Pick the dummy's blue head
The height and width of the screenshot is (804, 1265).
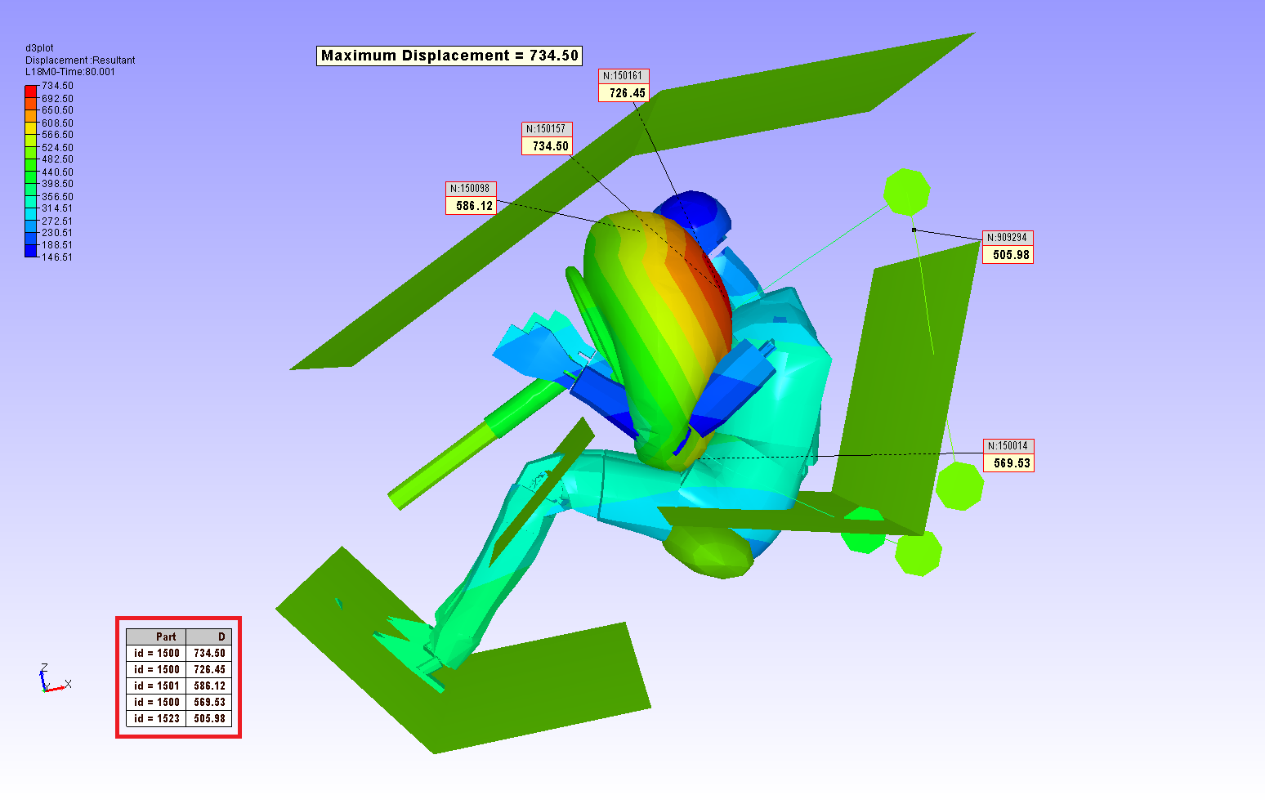pos(696,212)
